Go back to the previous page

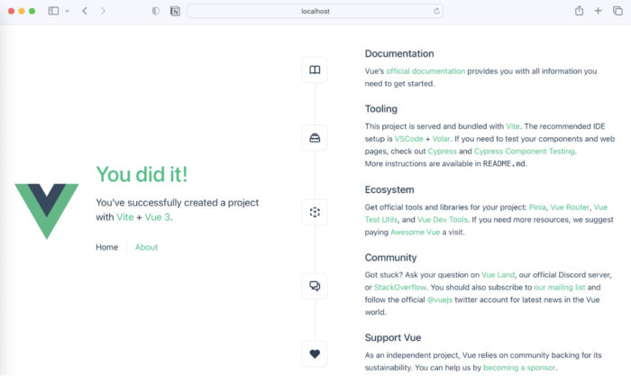pos(85,11)
